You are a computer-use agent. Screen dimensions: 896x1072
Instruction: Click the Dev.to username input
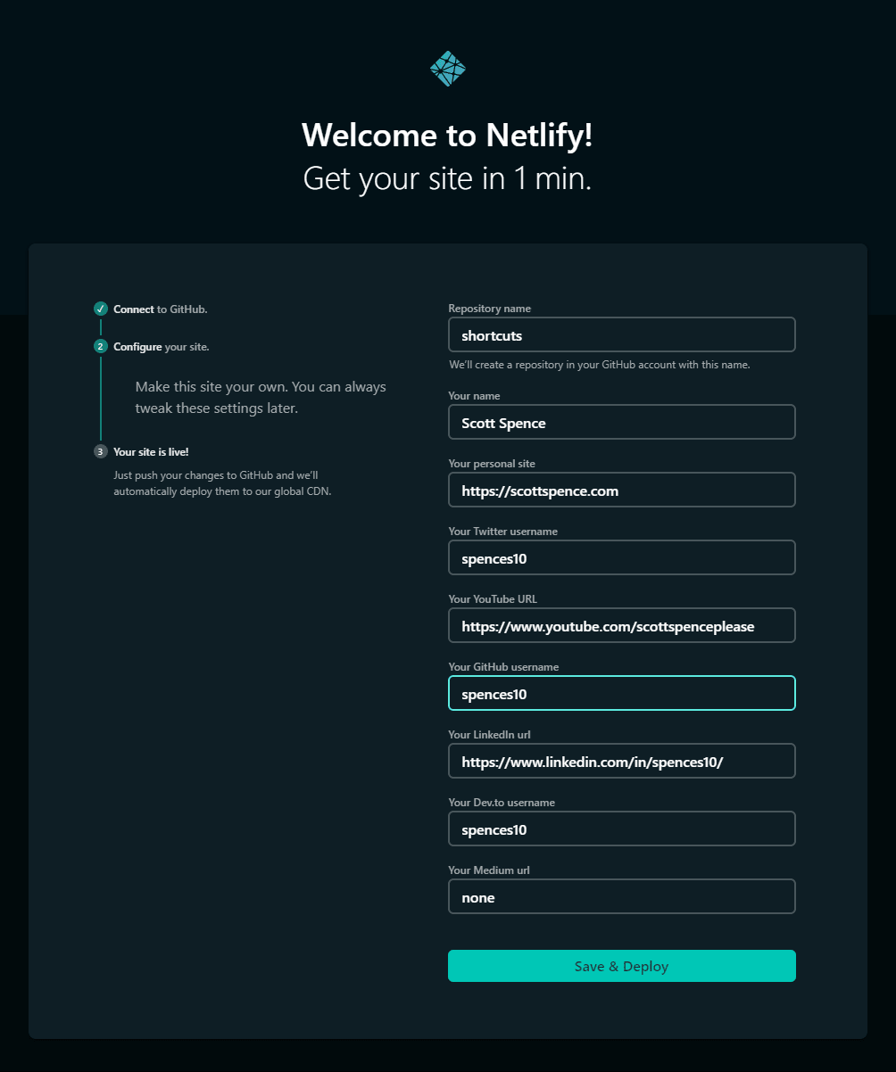pyautogui.click(x=621, y=829)
